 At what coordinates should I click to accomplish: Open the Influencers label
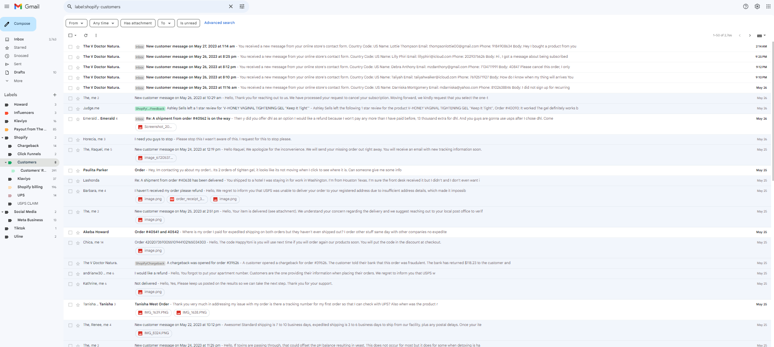click(x=24, y=113)
